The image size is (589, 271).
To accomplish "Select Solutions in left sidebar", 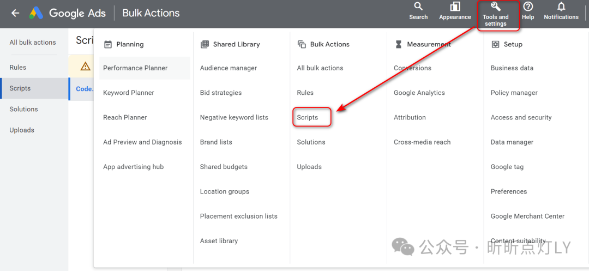I will [23, 109].
